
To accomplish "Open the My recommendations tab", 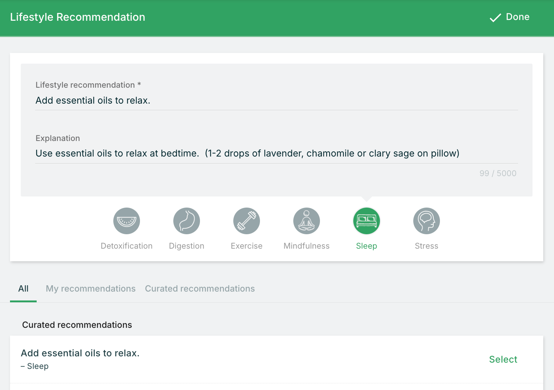I will tap(91, 289).
